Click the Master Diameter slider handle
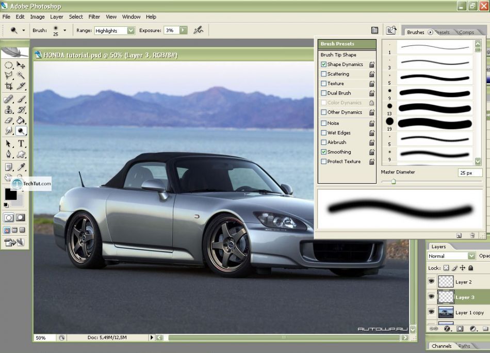Image resolution: width=490 pixels, height=353 pixels. 394,182
